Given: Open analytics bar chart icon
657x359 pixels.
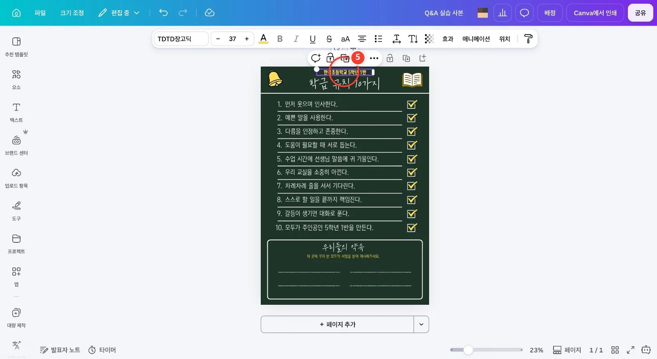Looking at the screenshot, I should coord(503,13).
